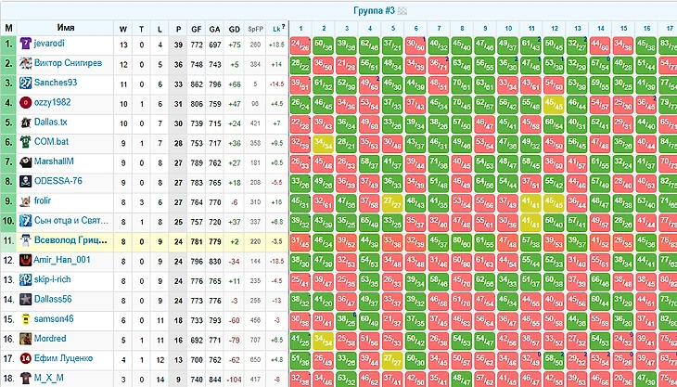Open Виктор Снигирев profile link
The width and height of the screenshot is (677, 387).
pos(69,63)
